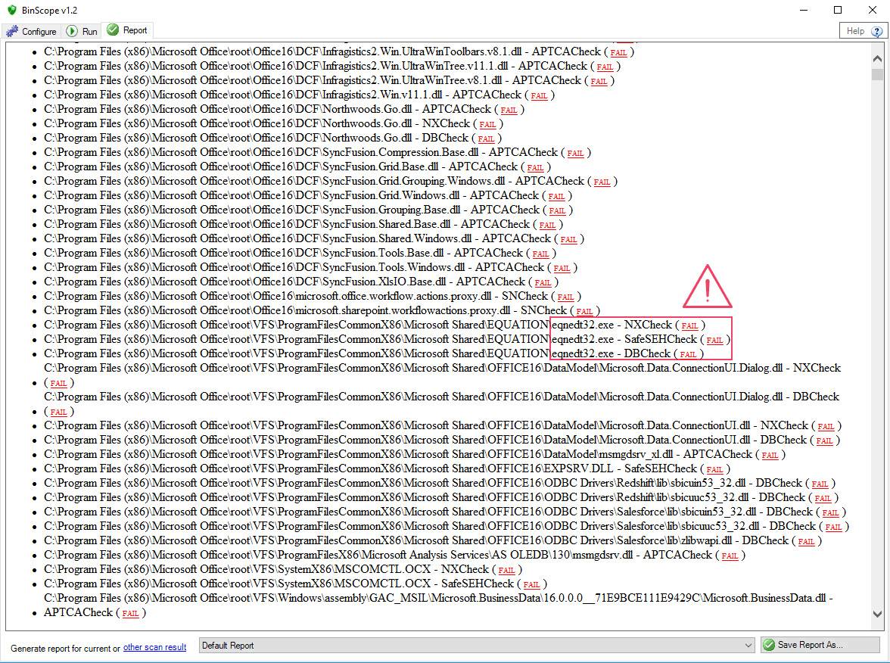Open FAIL link for SyncFusion.Grouping.Base.dll

click(557, 210)
